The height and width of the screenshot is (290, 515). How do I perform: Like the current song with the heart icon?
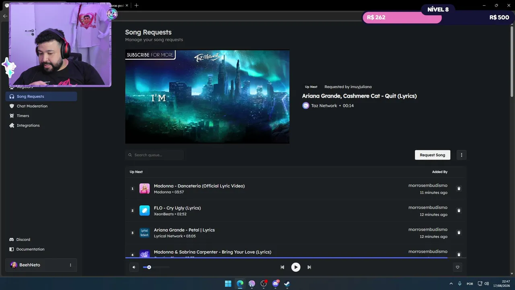pyautogui.click(x=457, y=267)
